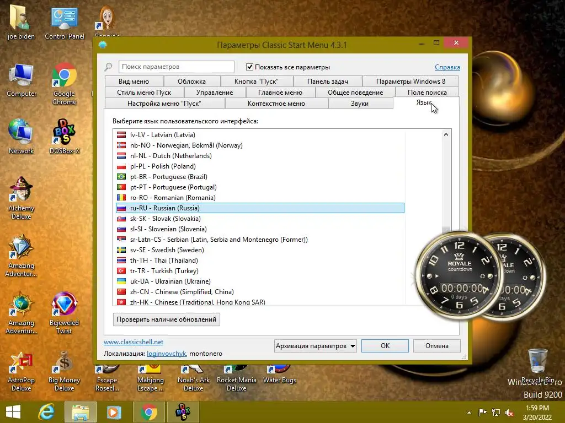Switch to Chrome on the taskbar
This screenshot has width=565, height=423.
tap(149, 412)
